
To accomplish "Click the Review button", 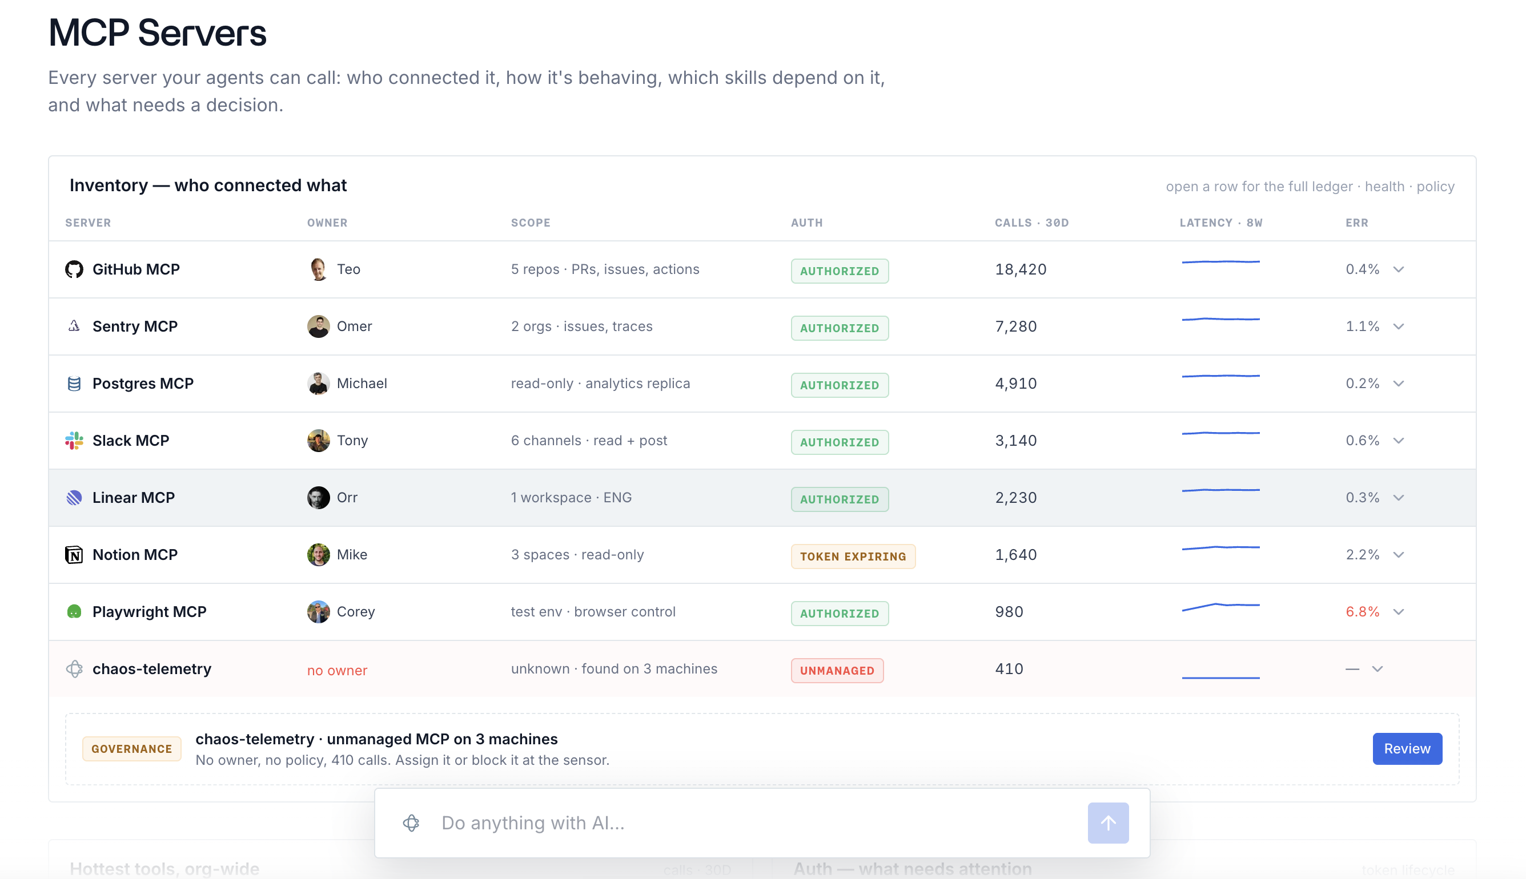I will [1407, 749].
